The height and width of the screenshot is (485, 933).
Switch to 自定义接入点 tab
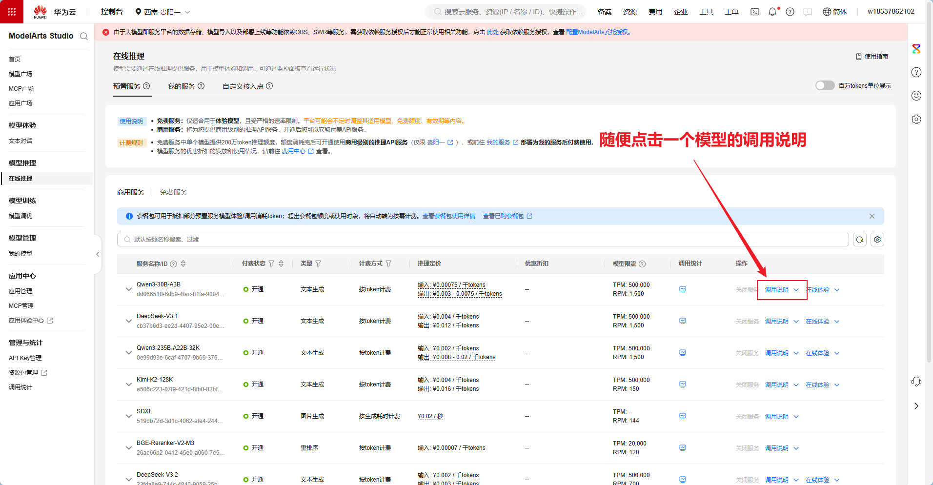coord(243,86)
